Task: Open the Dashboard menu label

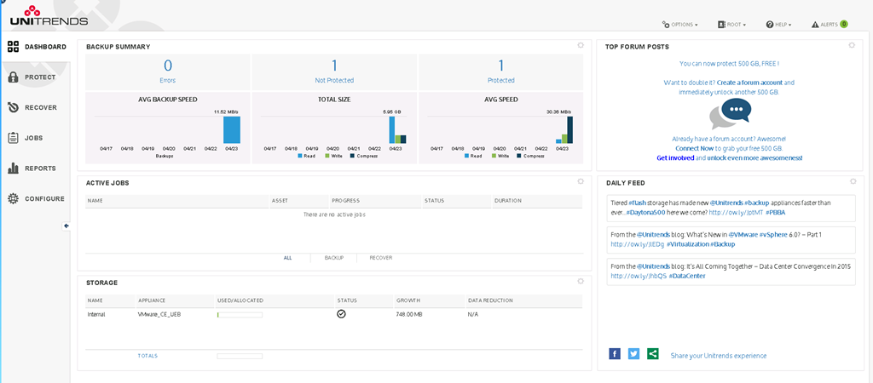Action: (46, 47)
